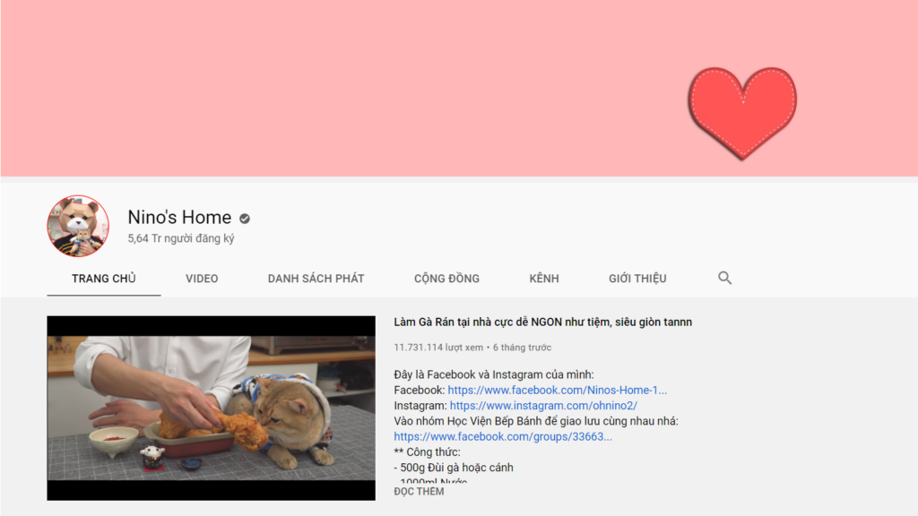The image size is (918, 516).
Task: Go to the CỘNG ĐỒNG tab
Action: 446,279
